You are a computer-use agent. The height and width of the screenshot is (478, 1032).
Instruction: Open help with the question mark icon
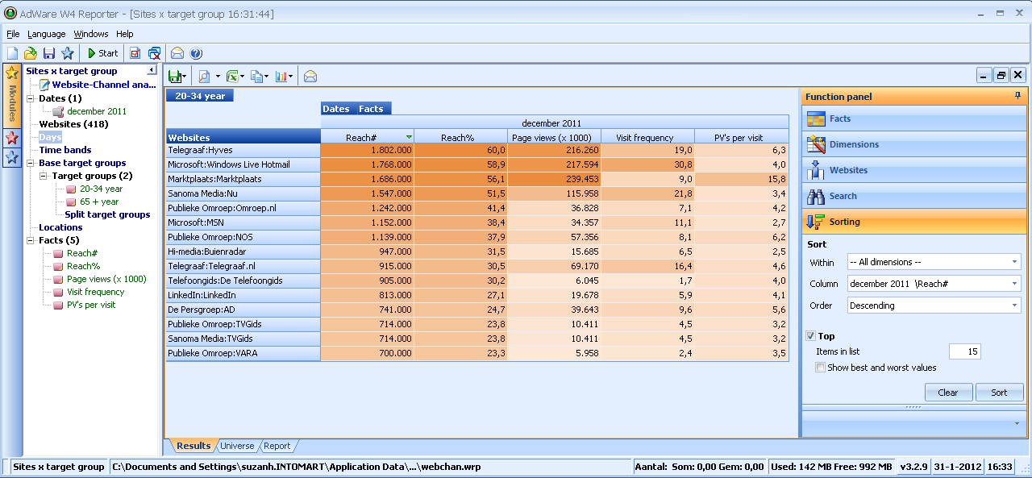[x=196, y=53]
